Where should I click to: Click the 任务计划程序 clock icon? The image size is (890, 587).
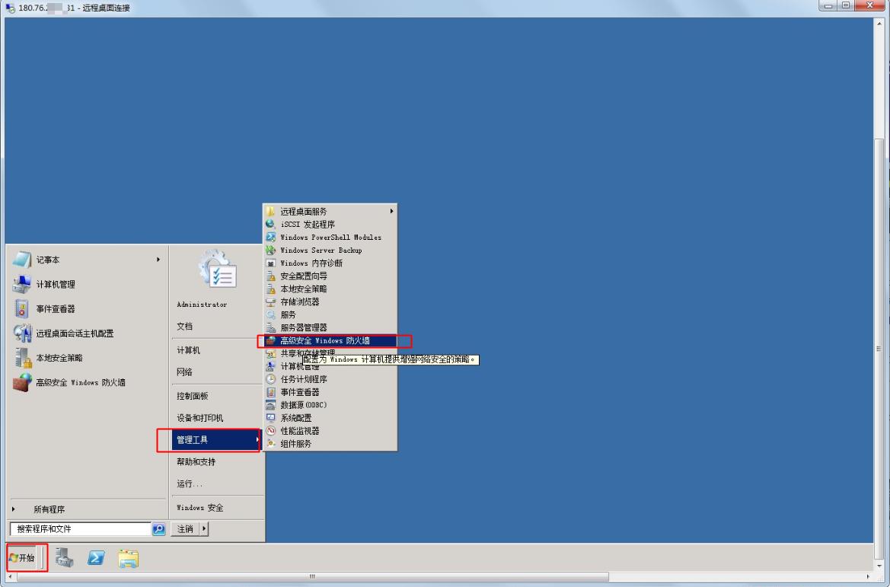pyautogui.click(x=271, y=379)
